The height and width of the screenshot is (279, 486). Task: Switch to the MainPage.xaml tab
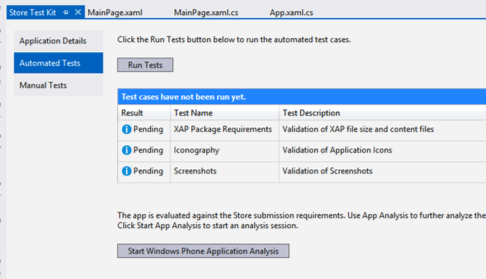pos(115,13)
